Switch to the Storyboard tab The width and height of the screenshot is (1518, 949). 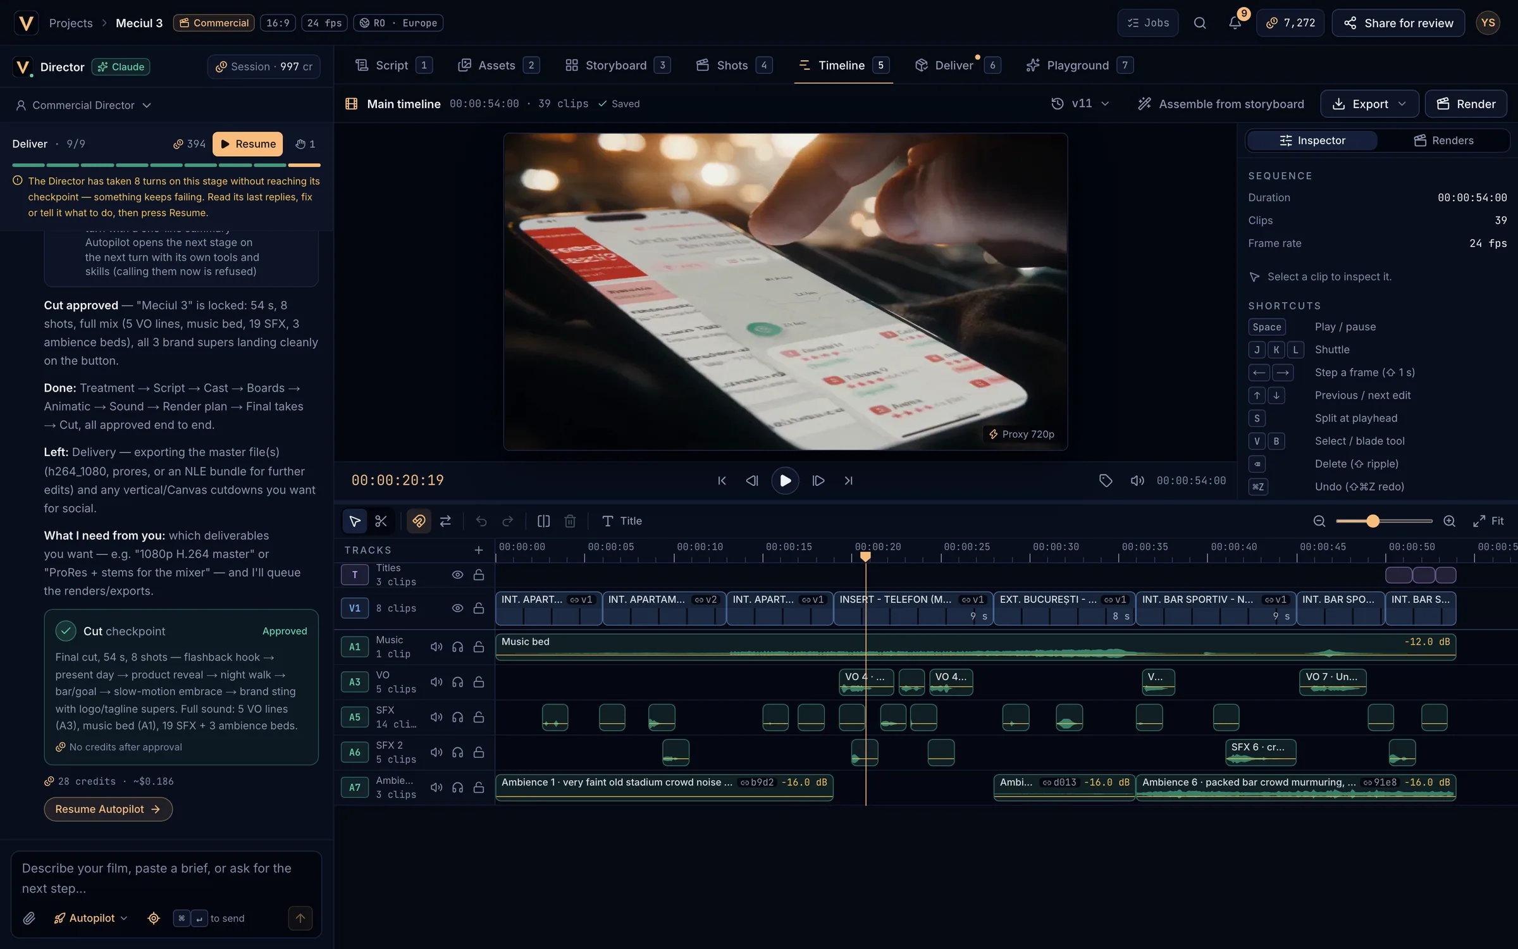(617, 65)
